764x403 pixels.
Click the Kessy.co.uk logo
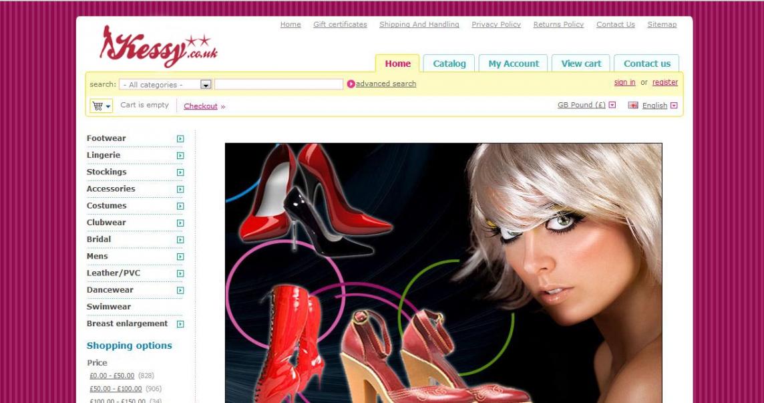pyautogui.click(x=158, y=46)
